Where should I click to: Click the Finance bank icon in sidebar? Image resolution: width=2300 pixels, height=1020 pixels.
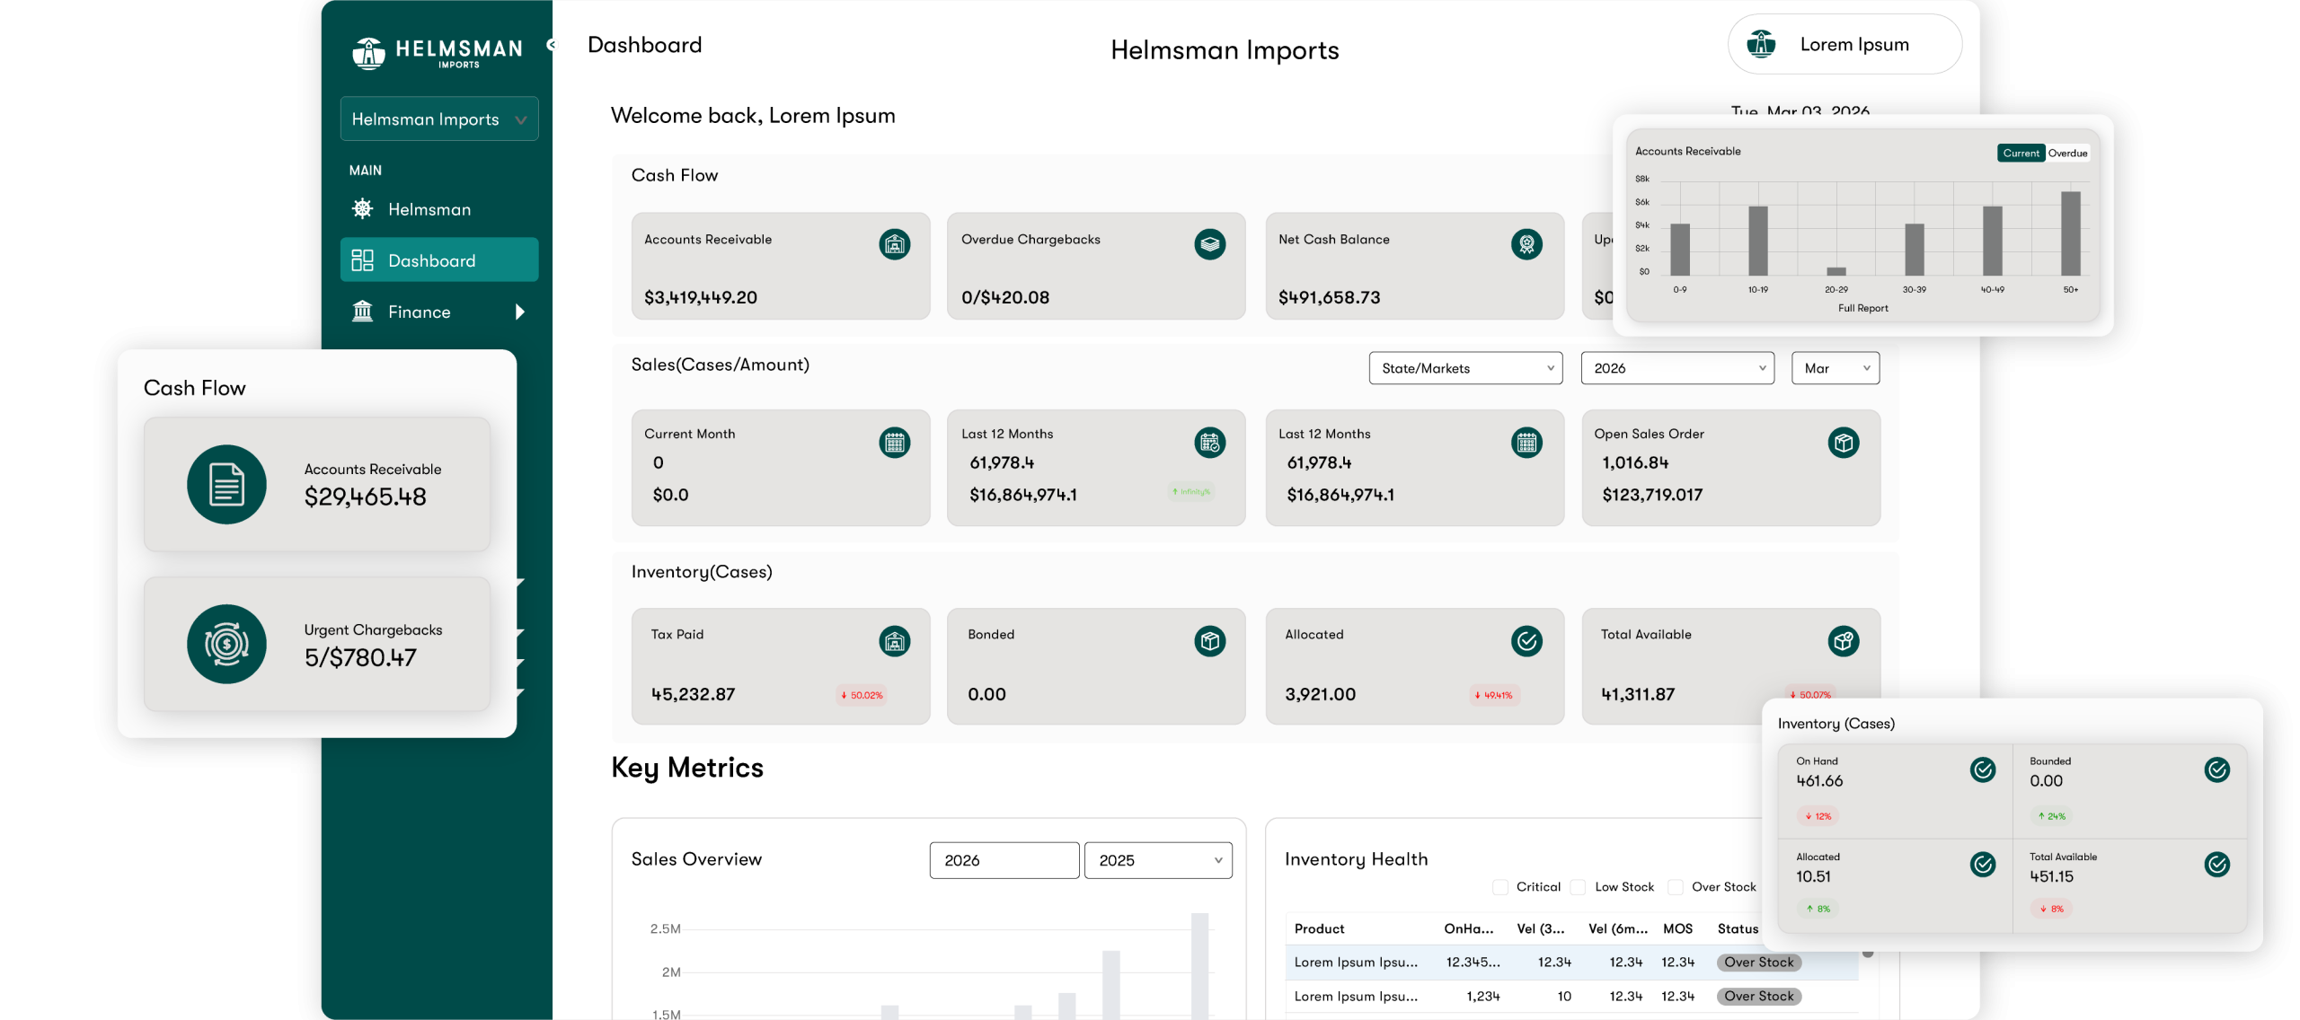click(361, 312)
